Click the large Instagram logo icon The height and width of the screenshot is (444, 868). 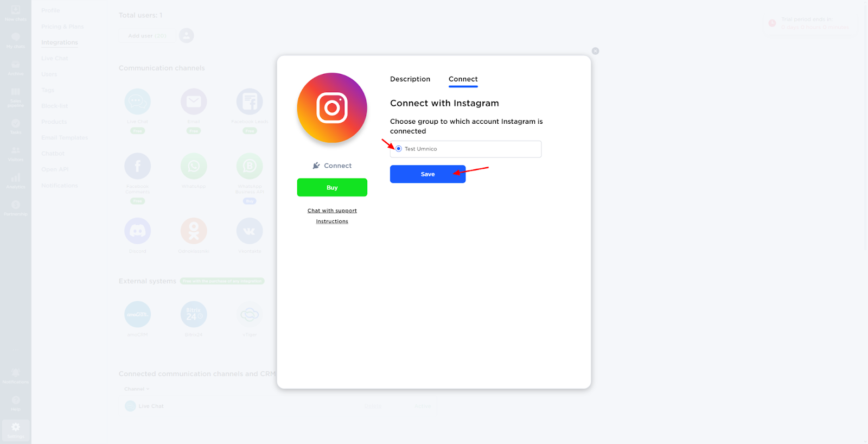pos(332,108)
